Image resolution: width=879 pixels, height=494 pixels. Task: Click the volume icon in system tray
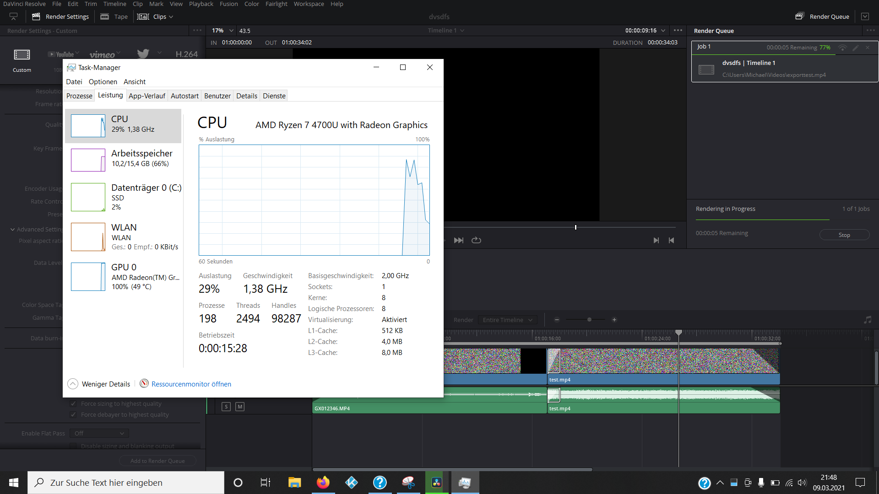802,483
